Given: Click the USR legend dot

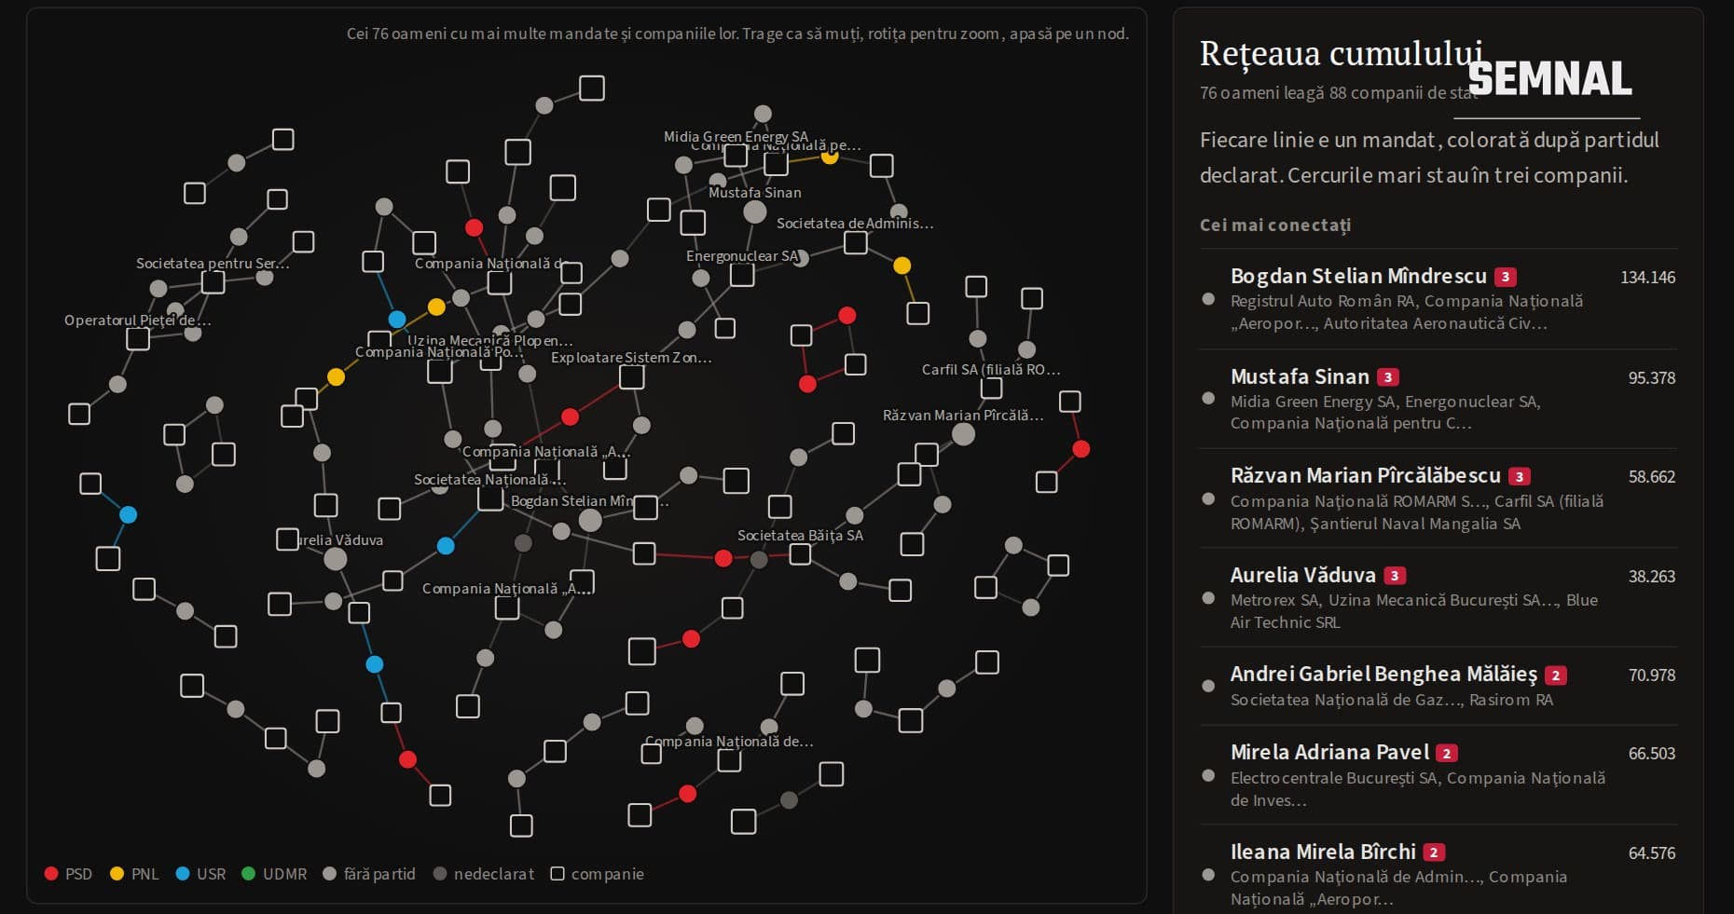Looking at the screenshot, I should [x=183, y=874].
